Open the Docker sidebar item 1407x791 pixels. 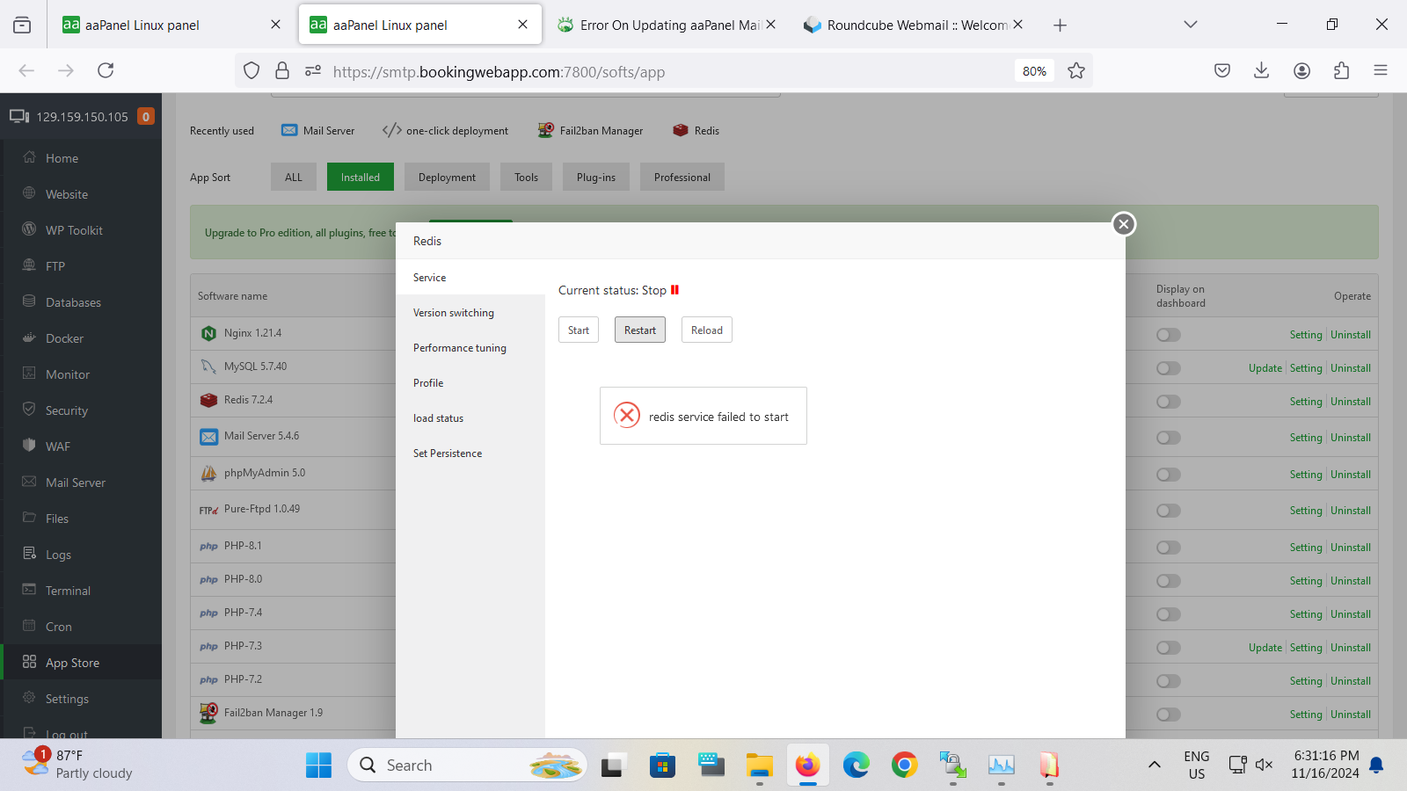(64, 338)
